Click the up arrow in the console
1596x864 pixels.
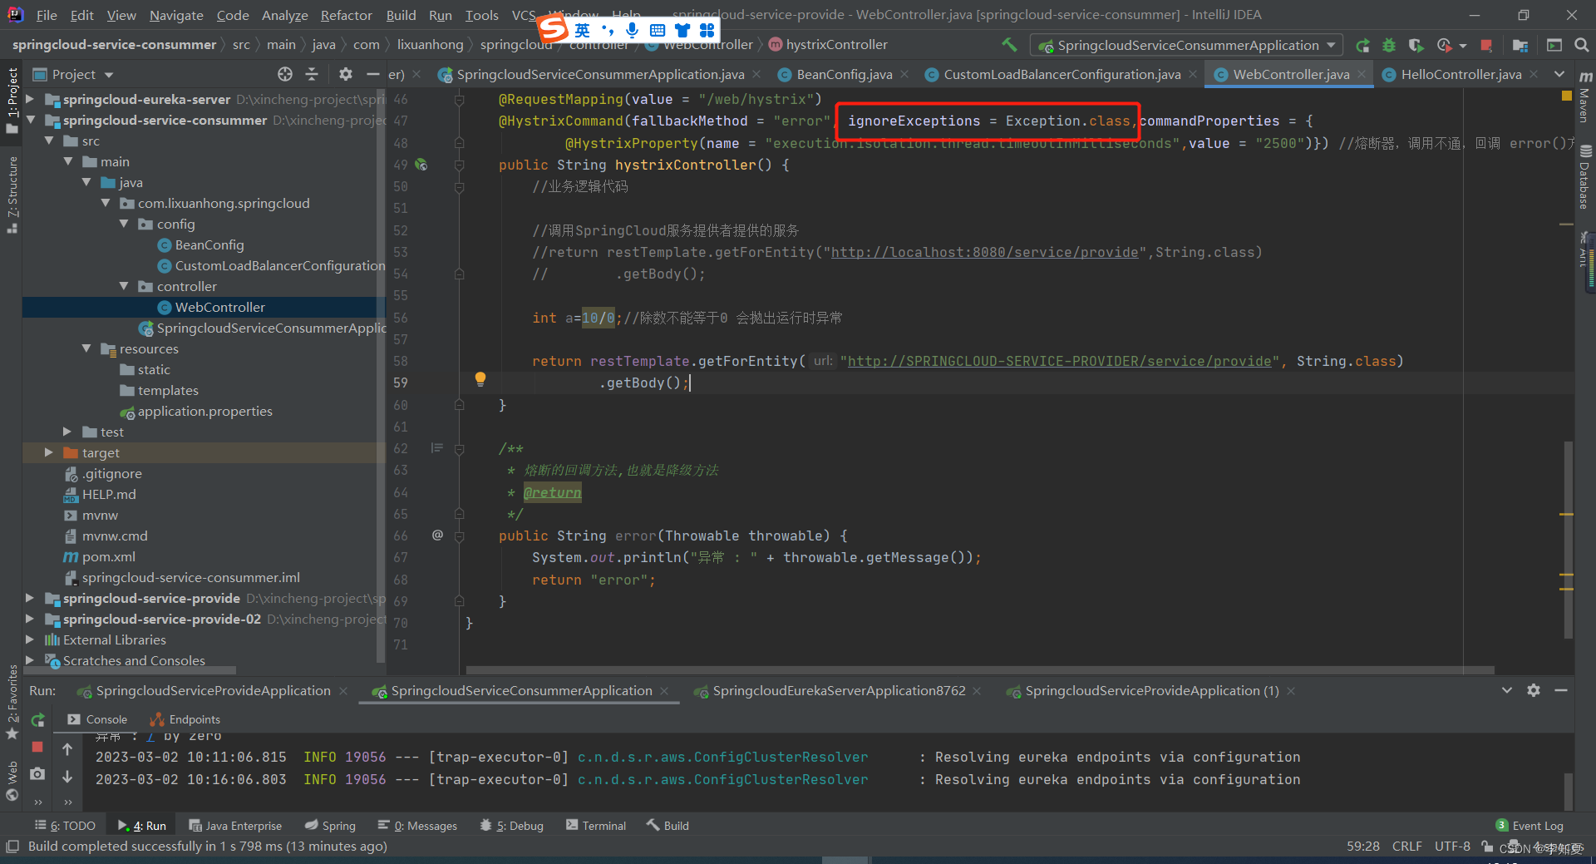pyautogui.click(x=67, y=749)
